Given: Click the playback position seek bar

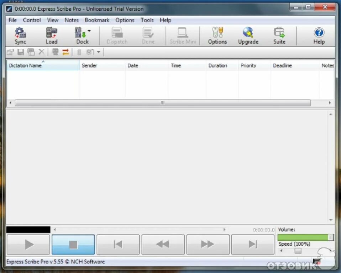Looking at the screenshot, I should click(x=140, y=230).
